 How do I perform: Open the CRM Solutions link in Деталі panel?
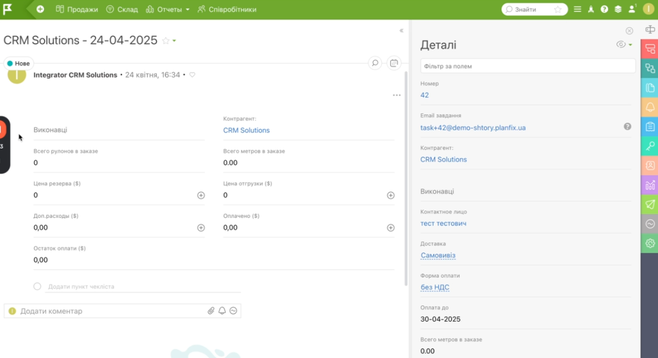[x=444, y=159]
